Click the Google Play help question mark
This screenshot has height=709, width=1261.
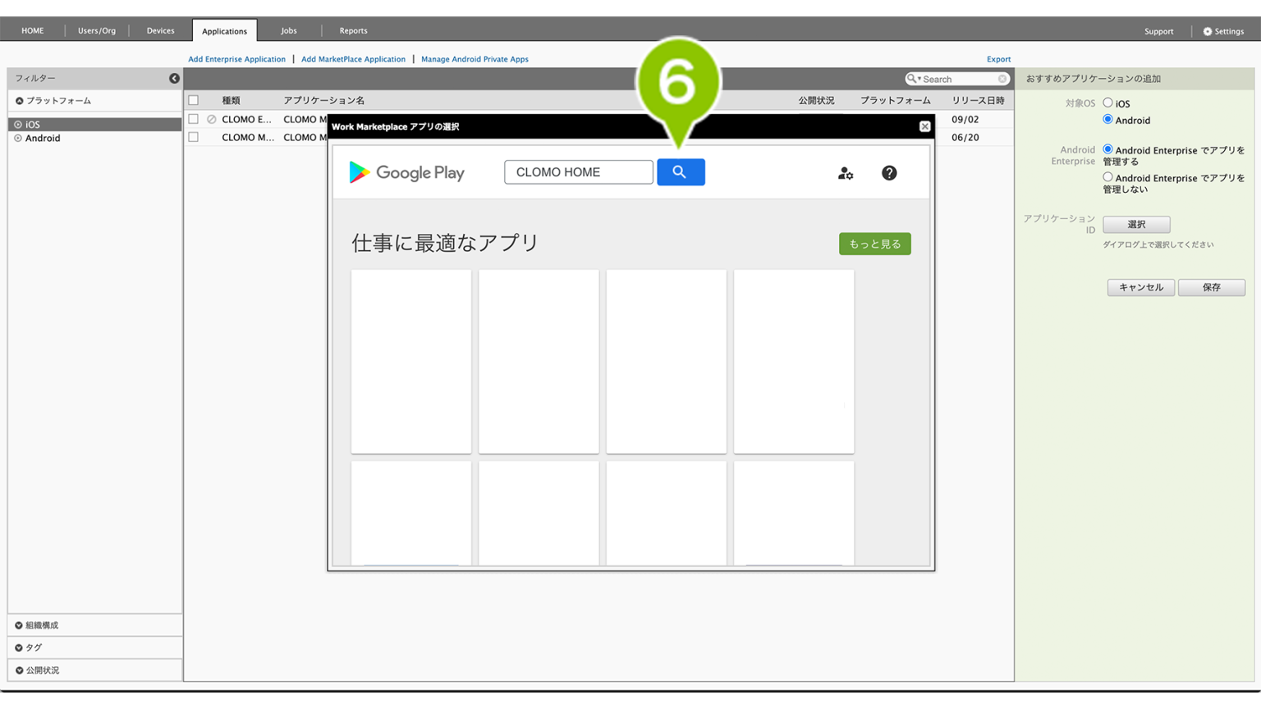889,173
